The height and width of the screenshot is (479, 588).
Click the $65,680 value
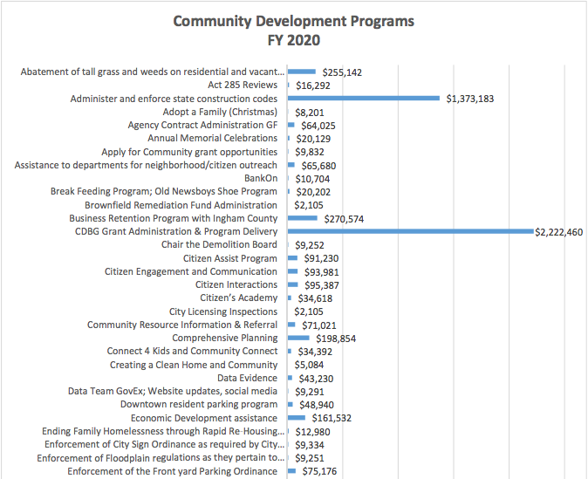point(318,166)
